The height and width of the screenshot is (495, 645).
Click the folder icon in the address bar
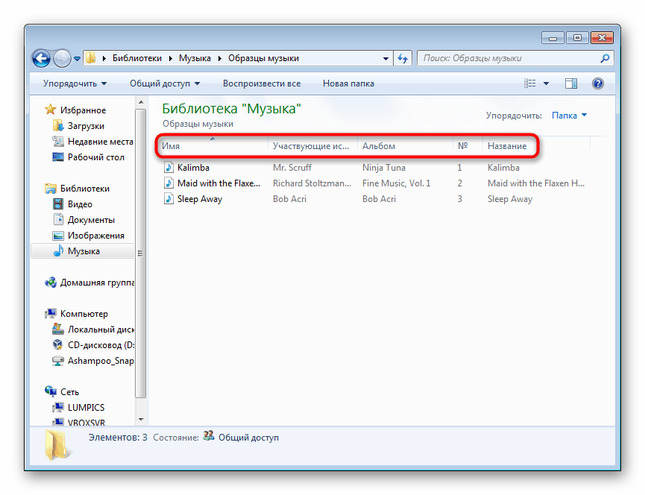tap(91, 58)
